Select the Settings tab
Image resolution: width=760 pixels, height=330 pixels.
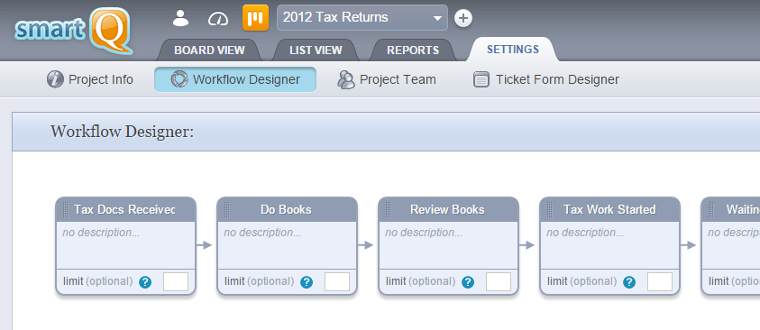pos(513,50)
